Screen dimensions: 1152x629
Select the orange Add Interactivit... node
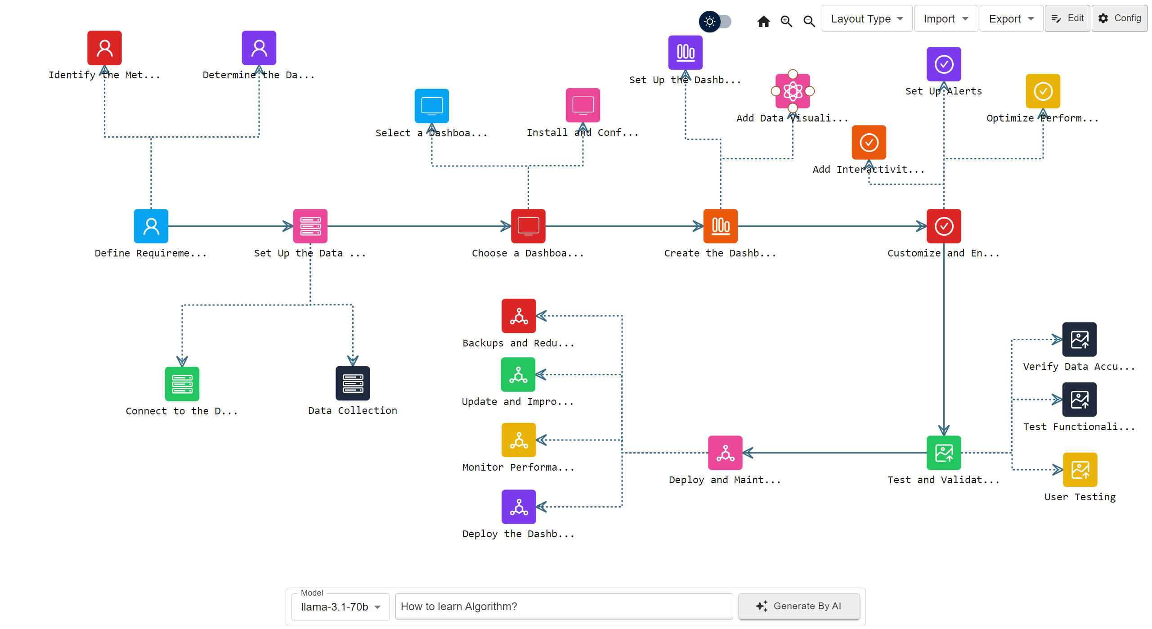[x=869, y=142]
